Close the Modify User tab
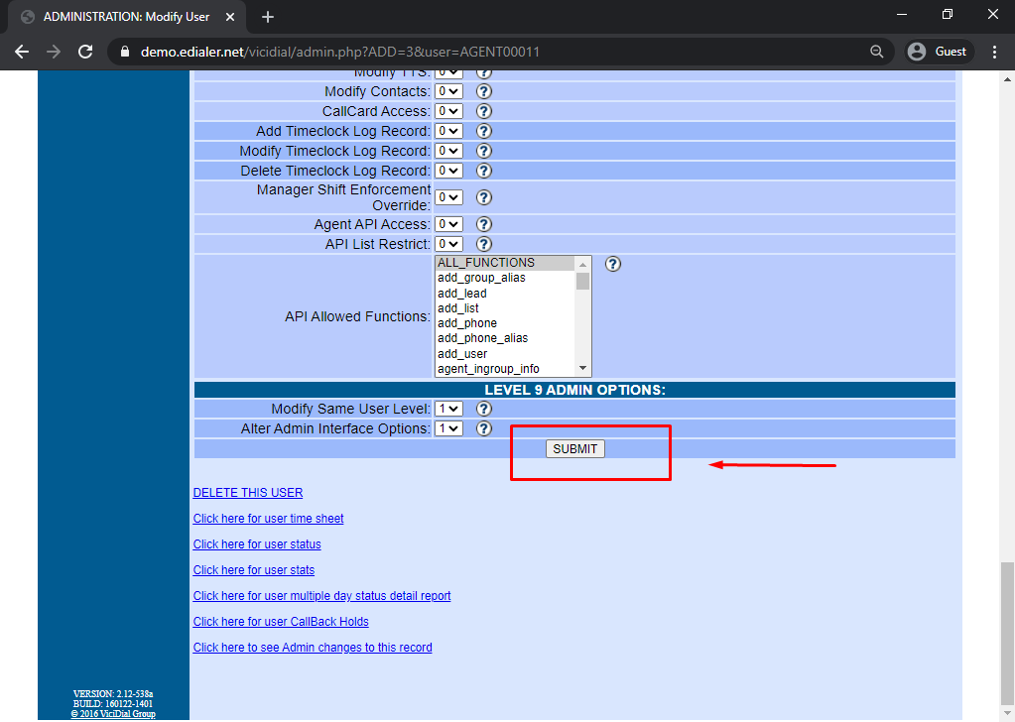The height and width of the screenshot is (722, 1015). pyautogui.click(x=230, y=17)
